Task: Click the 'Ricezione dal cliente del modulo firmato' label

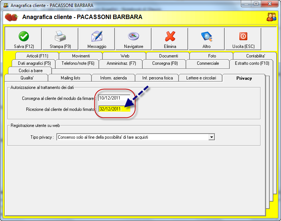Action: [x=61, y=109]
